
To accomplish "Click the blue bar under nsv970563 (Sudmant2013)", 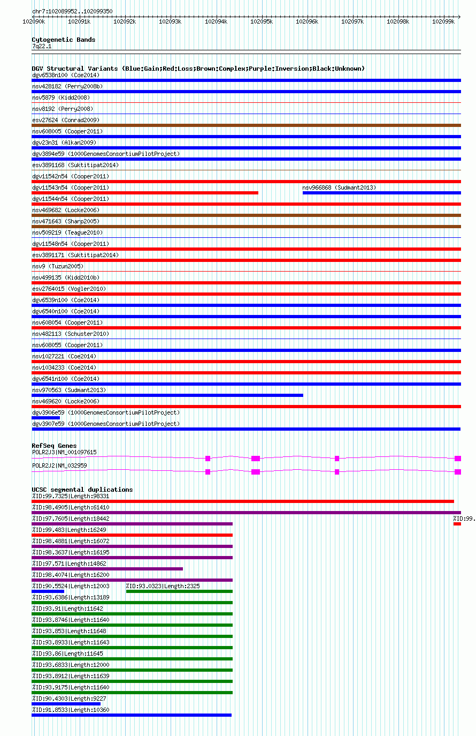I will pyautogui.click(x=167, y=395).
